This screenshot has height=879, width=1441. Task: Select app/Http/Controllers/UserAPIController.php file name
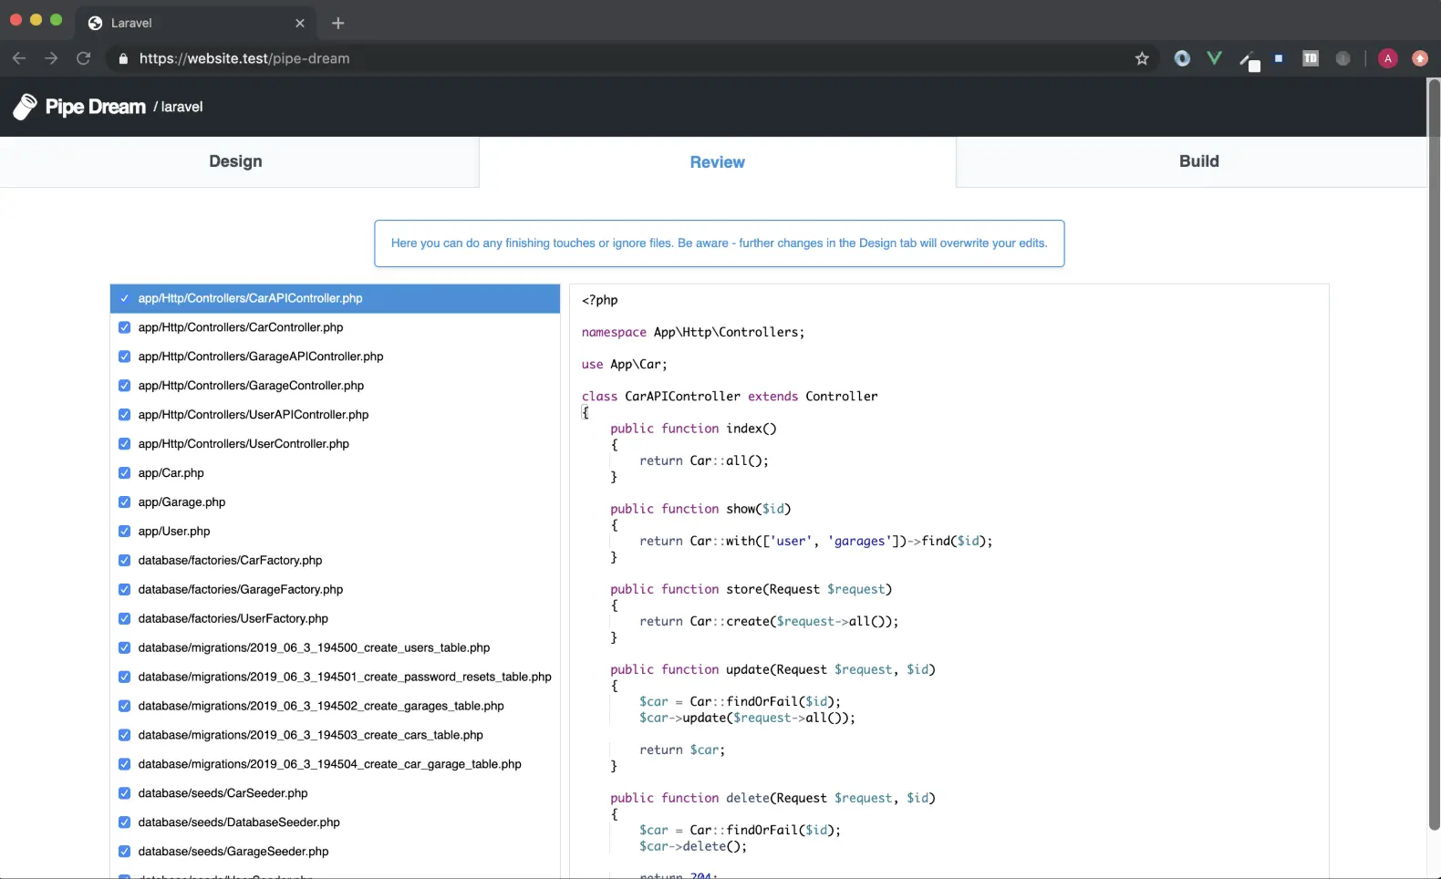coord(254,415)
